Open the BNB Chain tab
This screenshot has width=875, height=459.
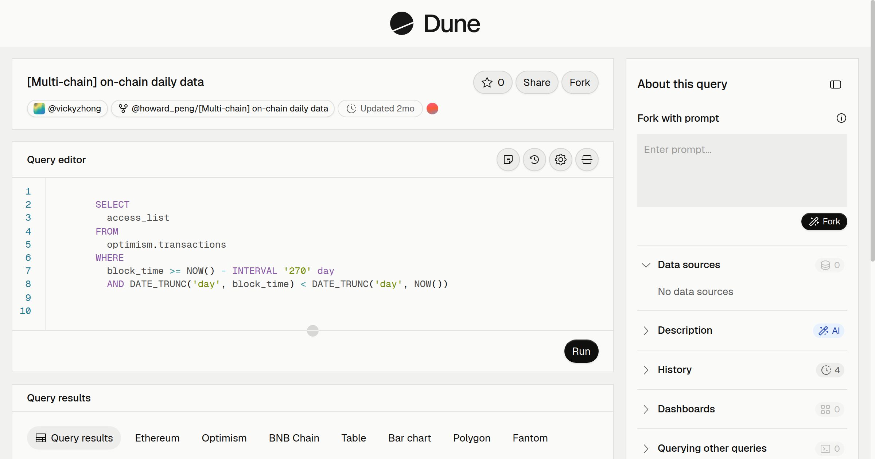coord(294,438)
